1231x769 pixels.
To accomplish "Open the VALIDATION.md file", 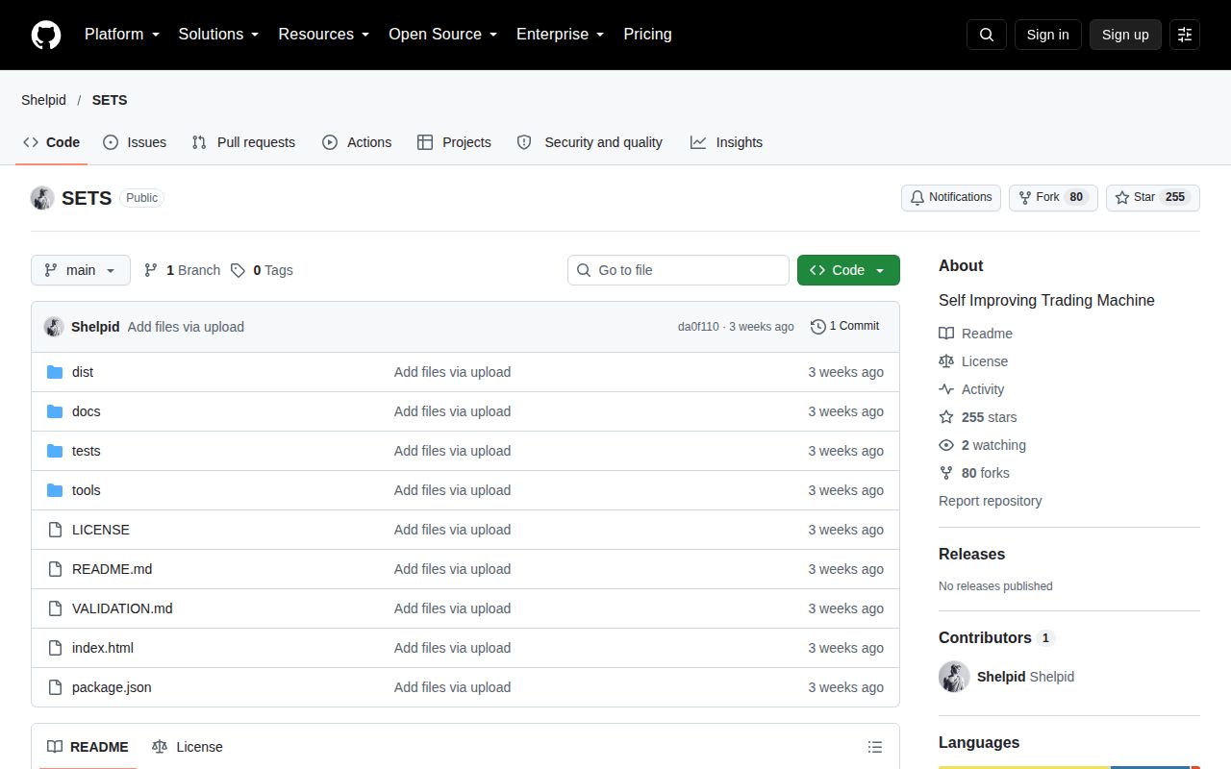I will [x=122, y=608].
